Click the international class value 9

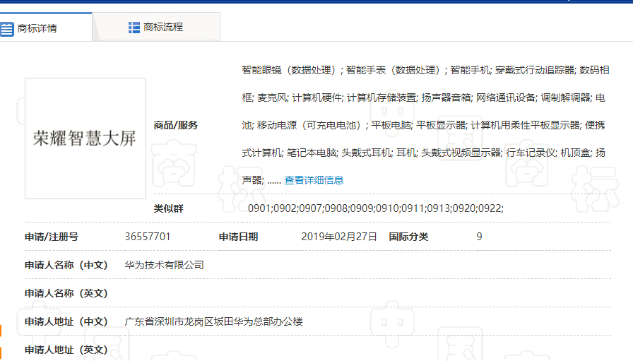pos(479,237)
